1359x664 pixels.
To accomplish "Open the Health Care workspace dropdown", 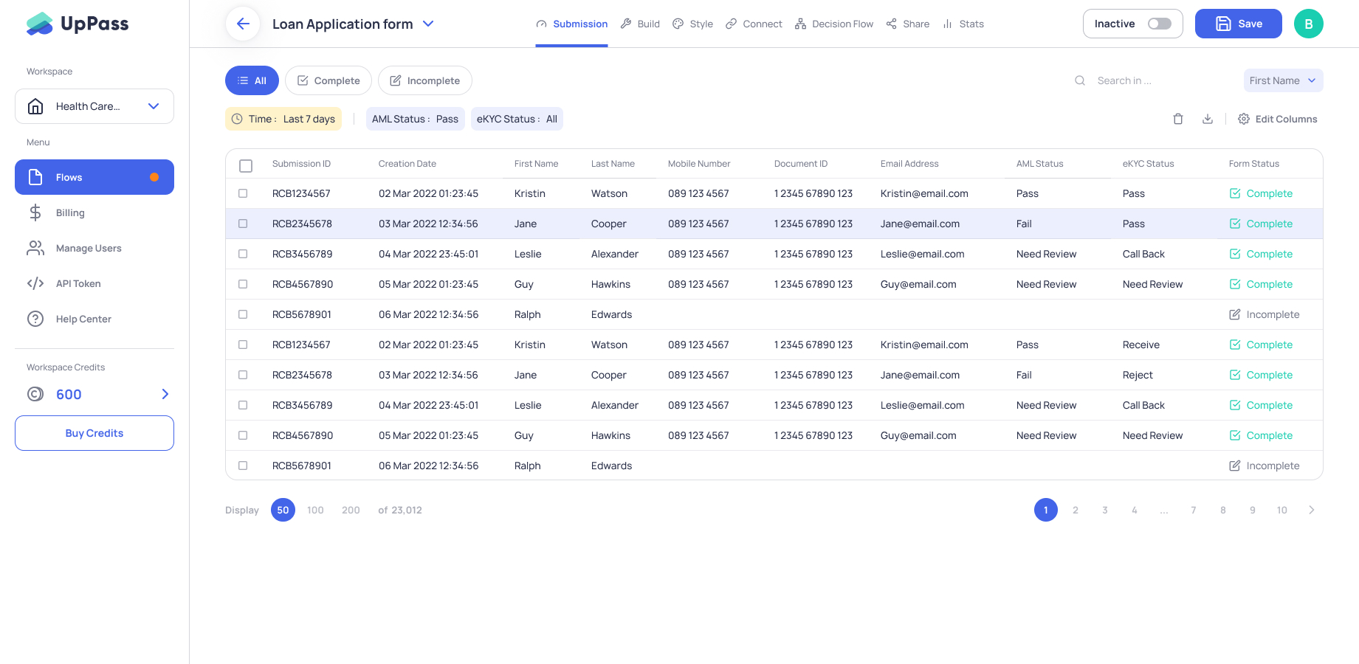I will click(x=94, y=106).
